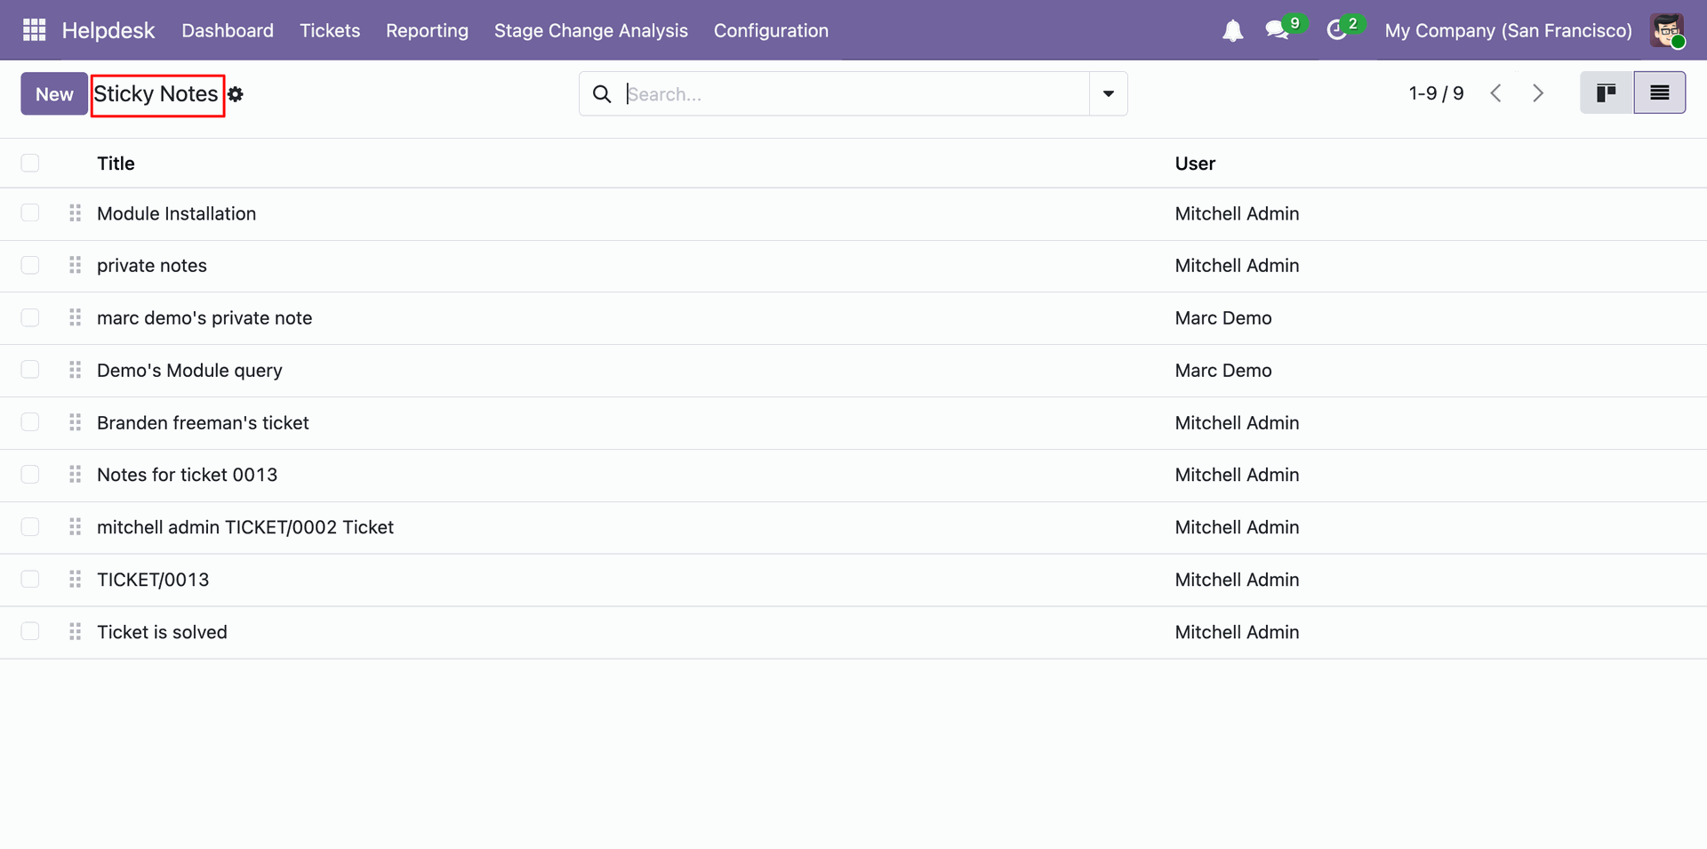Go to Stage Change Analysis menu

pyautogui.click(x=590, y=31)
